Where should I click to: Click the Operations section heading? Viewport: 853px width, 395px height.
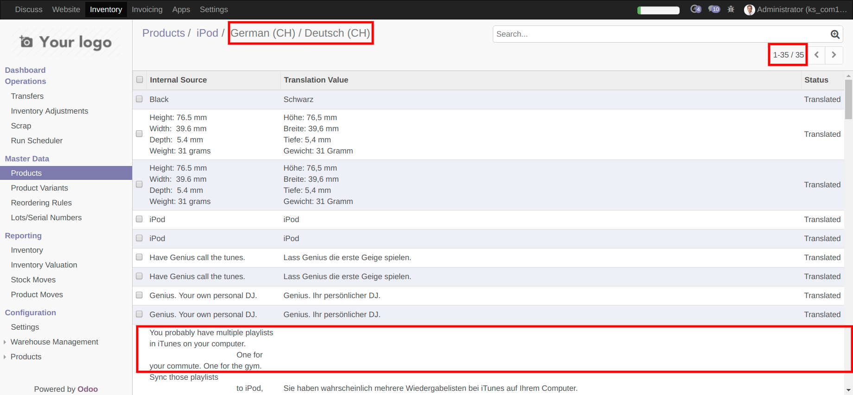pos(25,81)
